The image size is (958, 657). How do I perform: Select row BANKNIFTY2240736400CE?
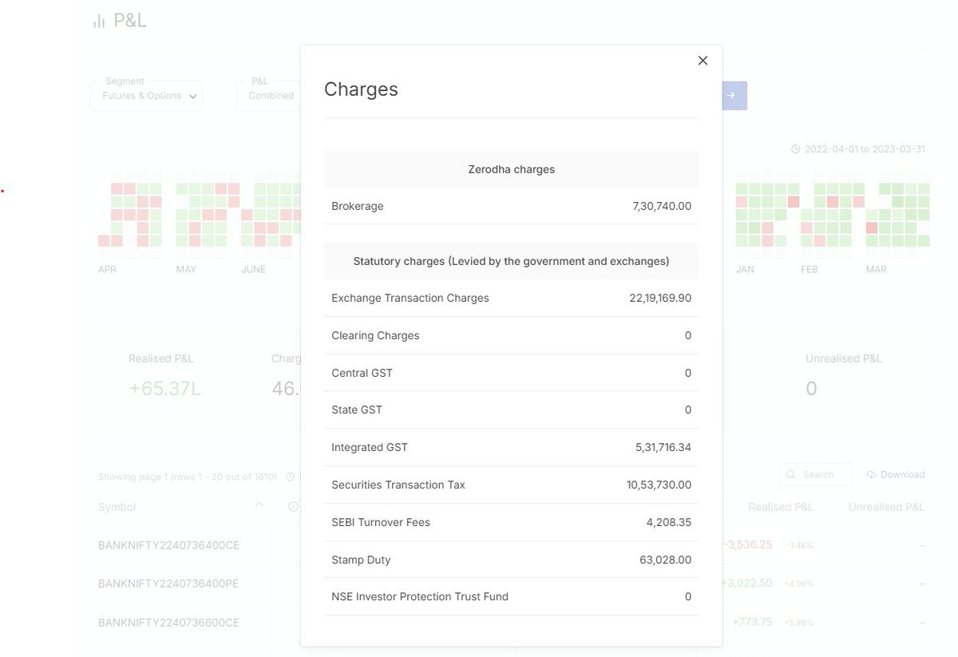coord(168,545)
